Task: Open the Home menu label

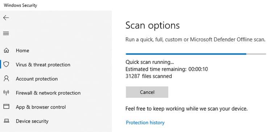Action: click(22, 50)
